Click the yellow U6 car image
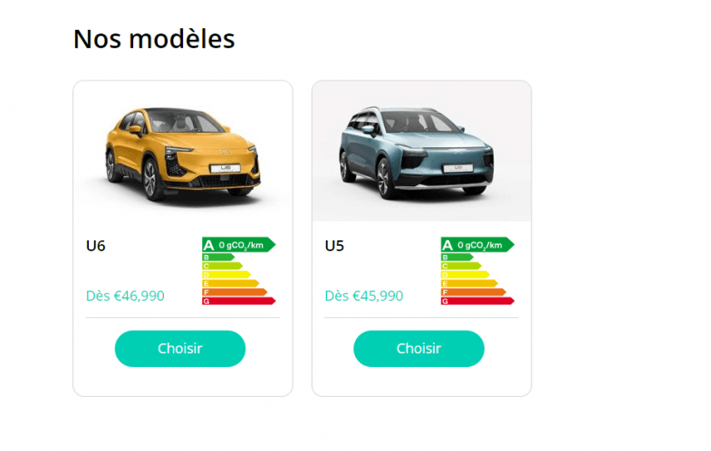This screenshot has width=711, height=451. (x=183, y=154)
